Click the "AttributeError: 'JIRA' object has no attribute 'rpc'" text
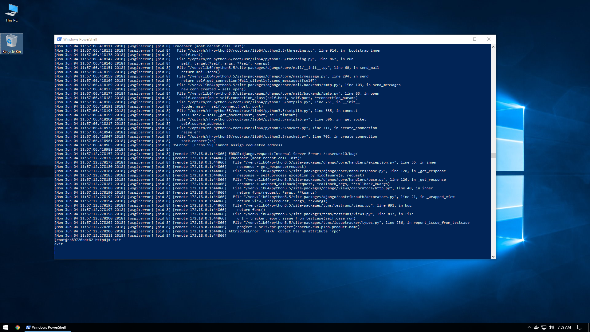 tap(284, 231)
